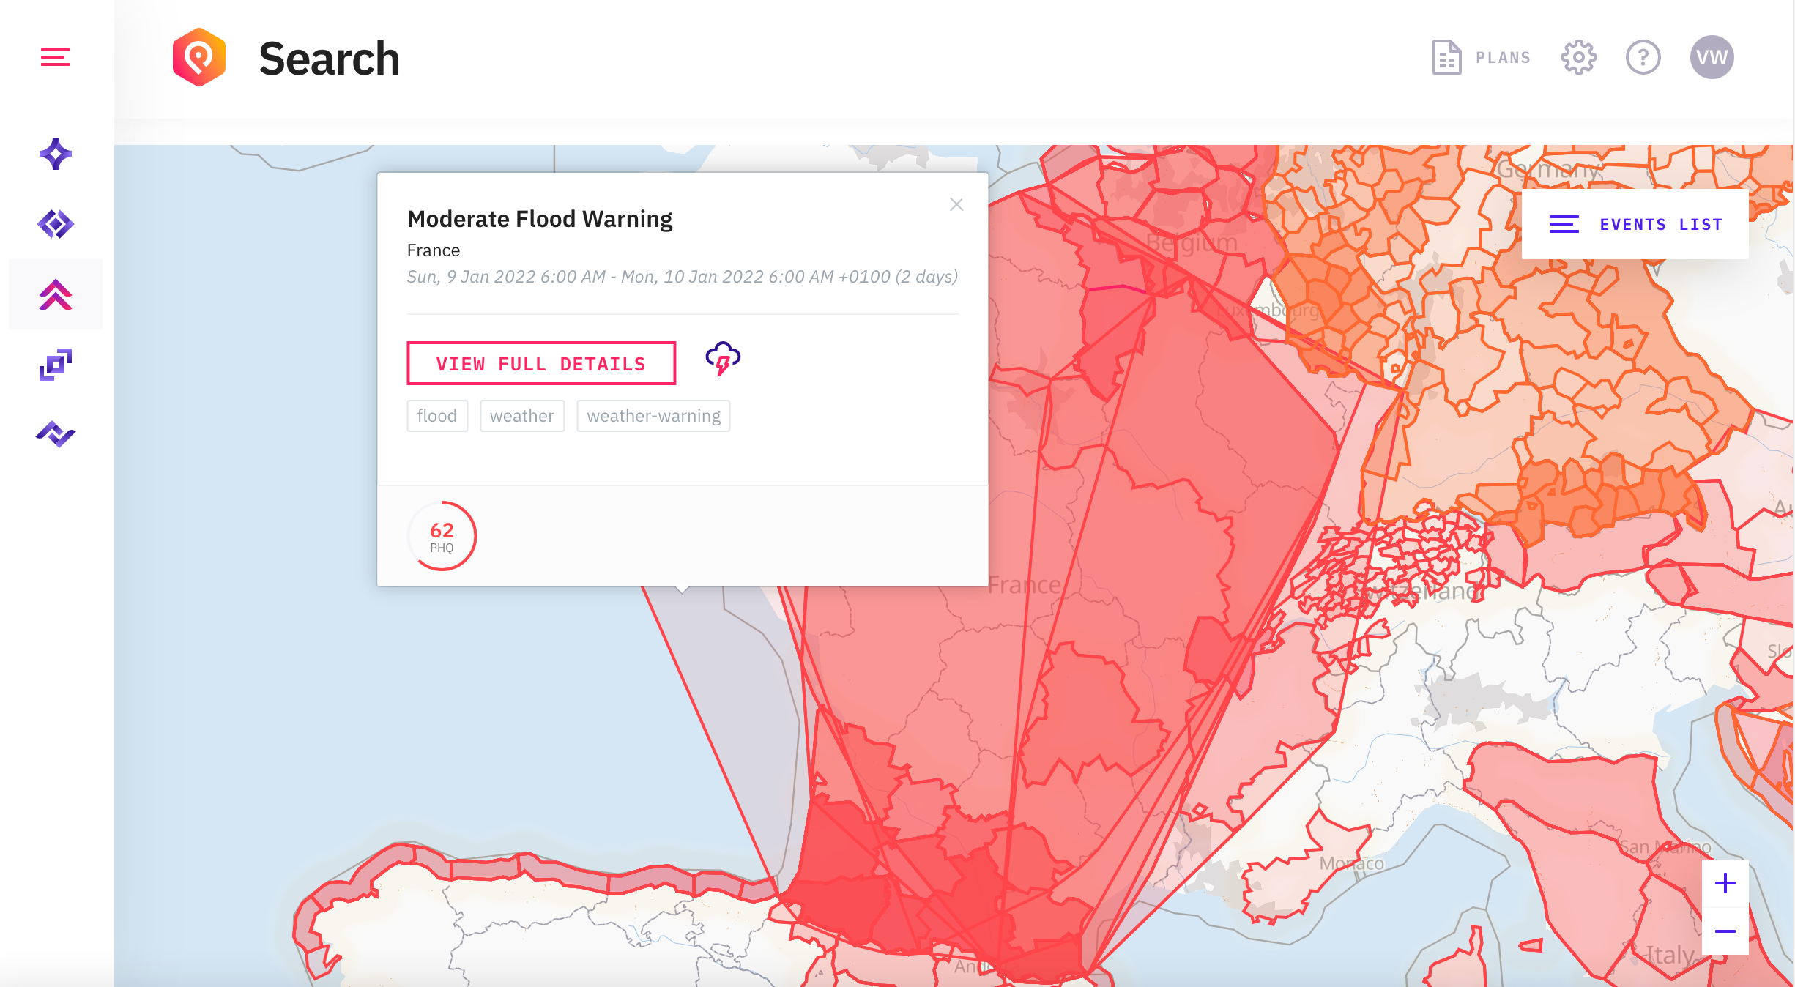1795x987 pixels.
Task: Select the flood tag filter
Action: click(x=439, y=416)
